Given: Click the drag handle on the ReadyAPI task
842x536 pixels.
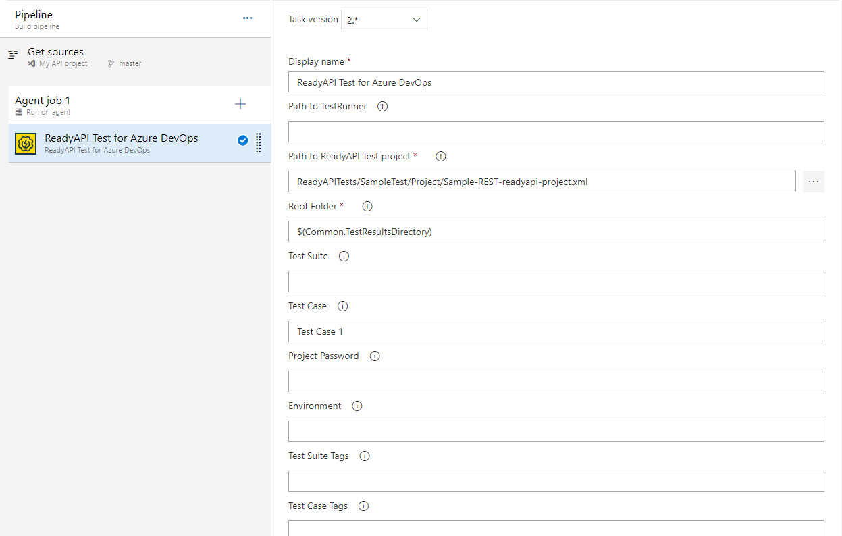Looking at the screenshot, I should tap(259, 142).
